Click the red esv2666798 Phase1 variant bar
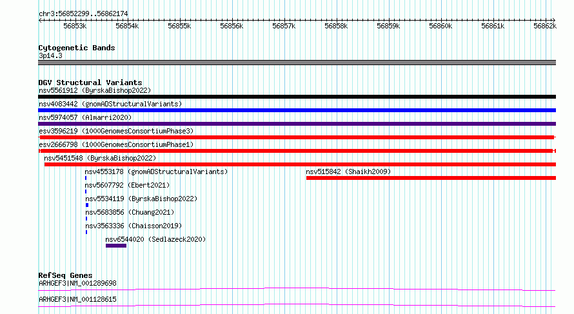 click(x=297, y=151)
